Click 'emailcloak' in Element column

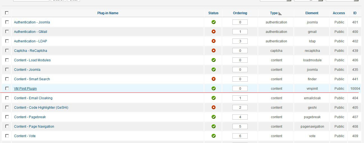pyautogui.click(x=312, y=98)
